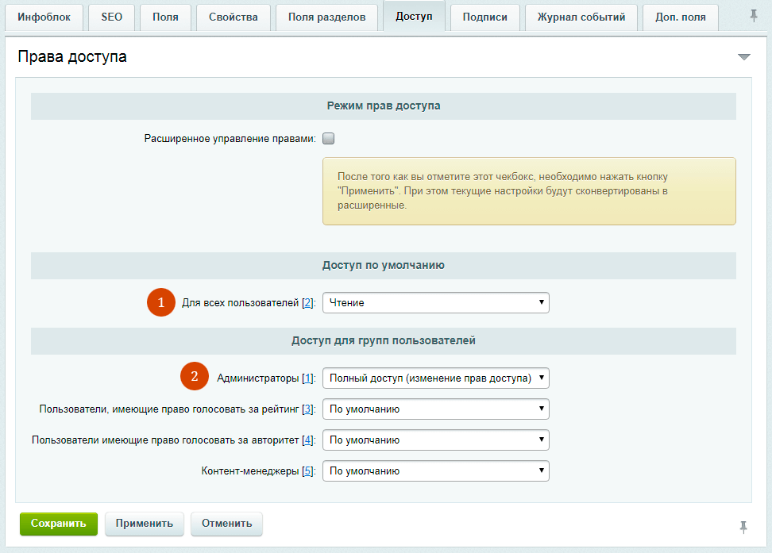Click the Отменить button
The height and width of the screenshot is (553, 772).
coord(226,524)
